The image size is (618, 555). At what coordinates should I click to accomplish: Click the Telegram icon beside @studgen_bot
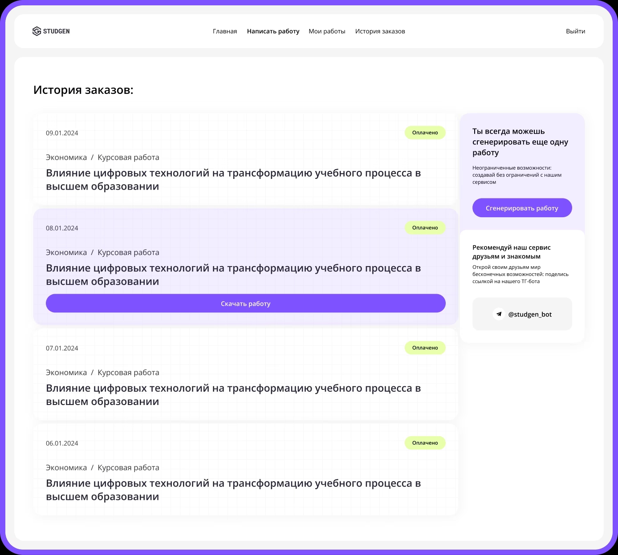click(499, 314)
